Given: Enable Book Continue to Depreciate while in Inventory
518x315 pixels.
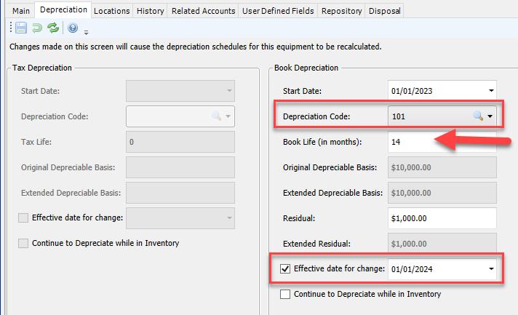Looking at the screenshot, I should pos(285,294).
